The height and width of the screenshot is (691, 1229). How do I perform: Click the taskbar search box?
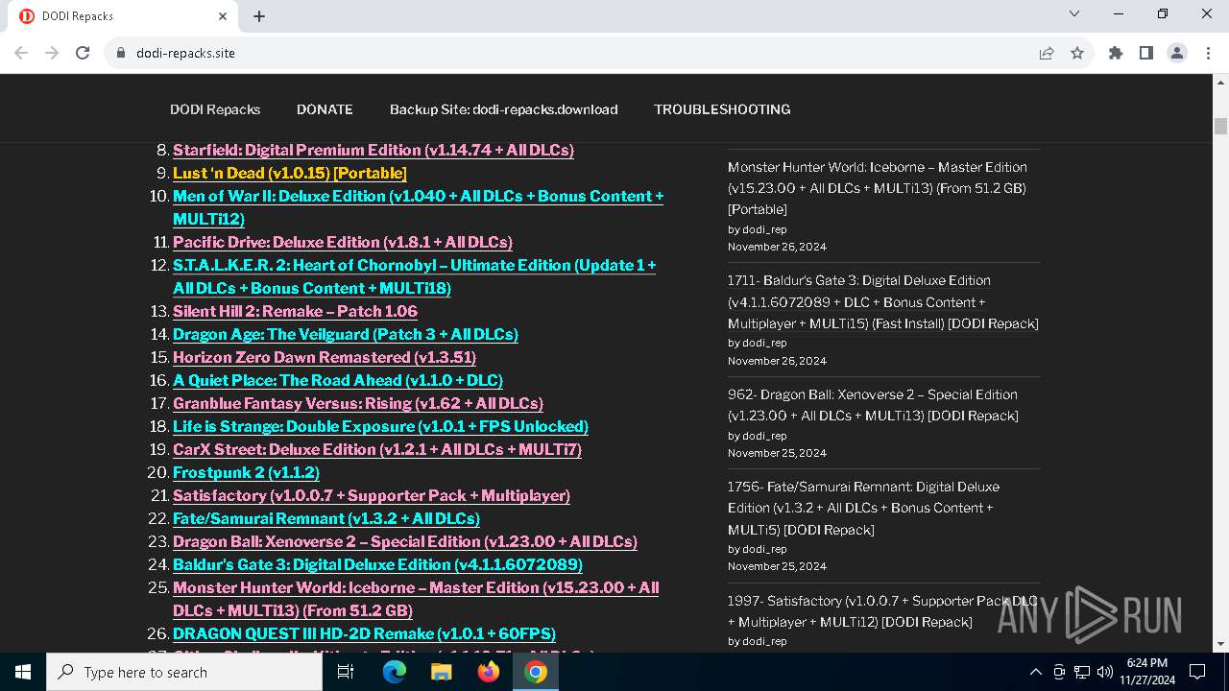(184, 672)
